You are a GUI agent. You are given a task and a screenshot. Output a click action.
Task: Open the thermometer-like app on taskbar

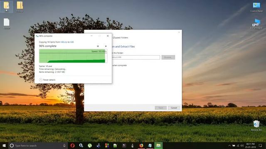pos(133,145)
